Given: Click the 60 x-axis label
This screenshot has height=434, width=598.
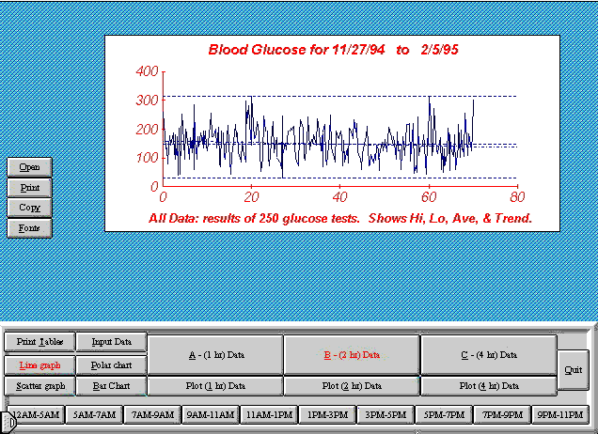Looking at the screenshot, I should point(429,197).
